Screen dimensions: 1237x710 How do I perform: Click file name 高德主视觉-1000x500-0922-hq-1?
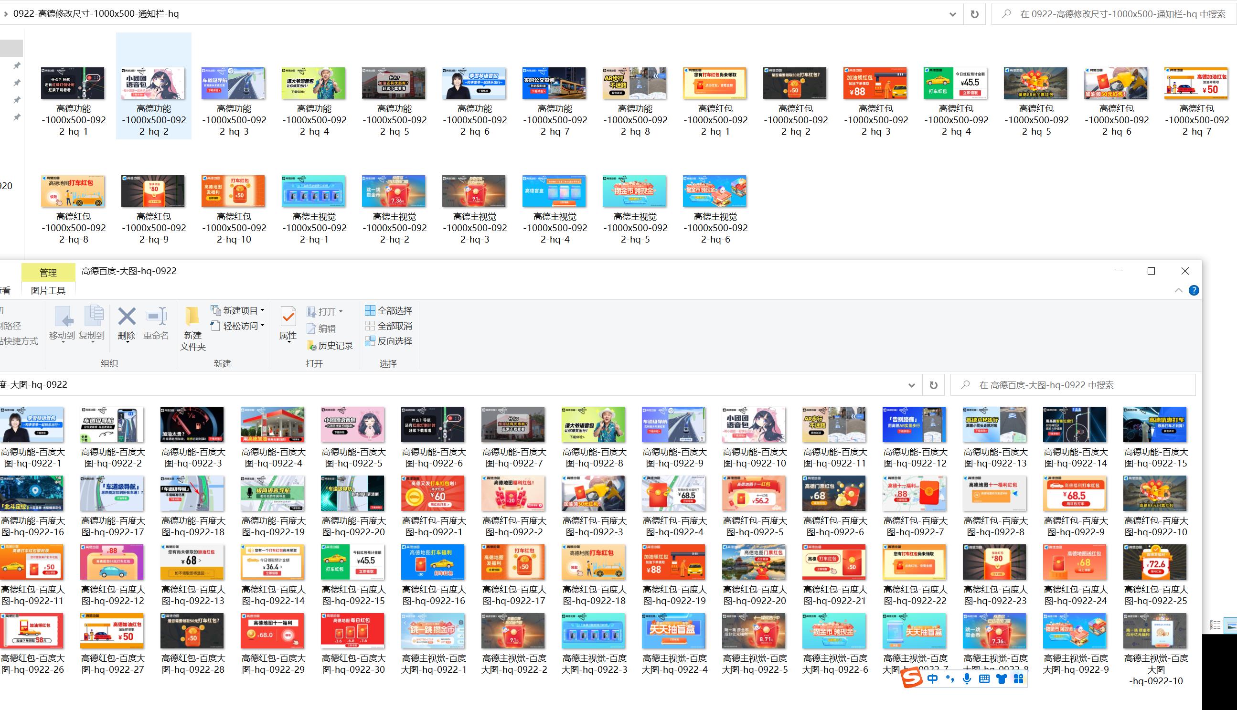pos(314,228)
